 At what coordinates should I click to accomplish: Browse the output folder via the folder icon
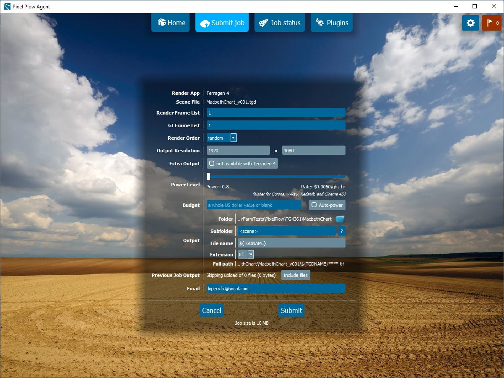pos(340,219)
